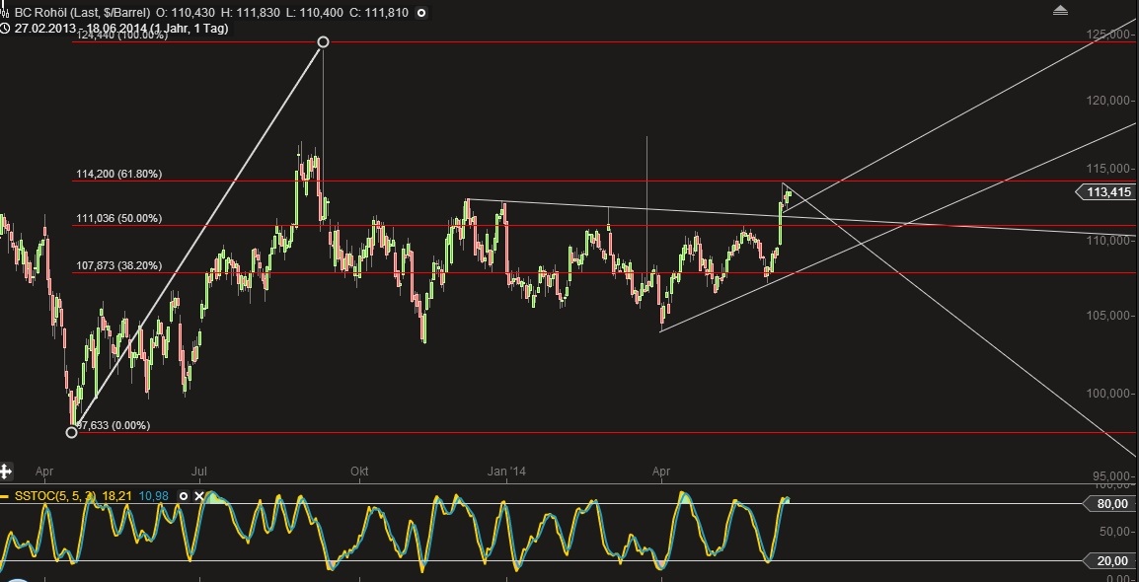
Task: Click the yellow SSTOC line color swatch
Action: point(6,496)
